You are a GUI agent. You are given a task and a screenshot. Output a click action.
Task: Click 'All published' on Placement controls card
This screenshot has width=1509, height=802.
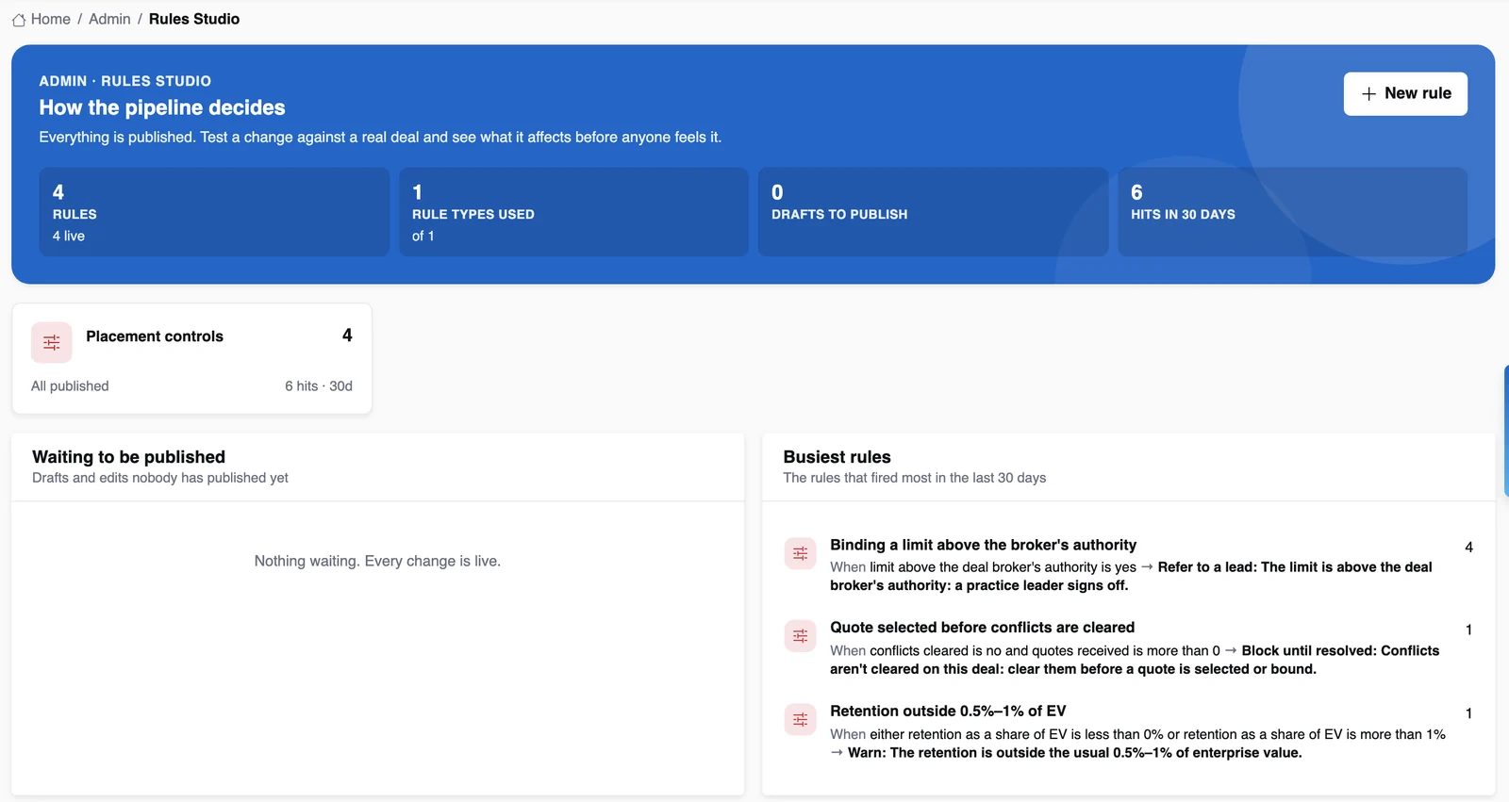tap(70, 386)
